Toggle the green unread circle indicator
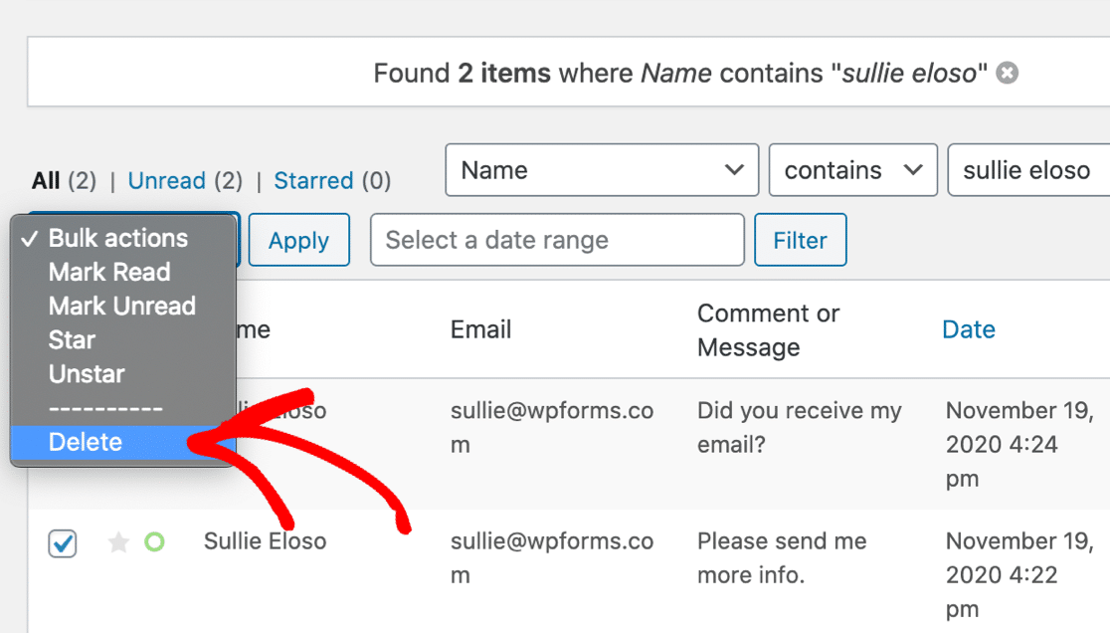 (x=154, y=542)
